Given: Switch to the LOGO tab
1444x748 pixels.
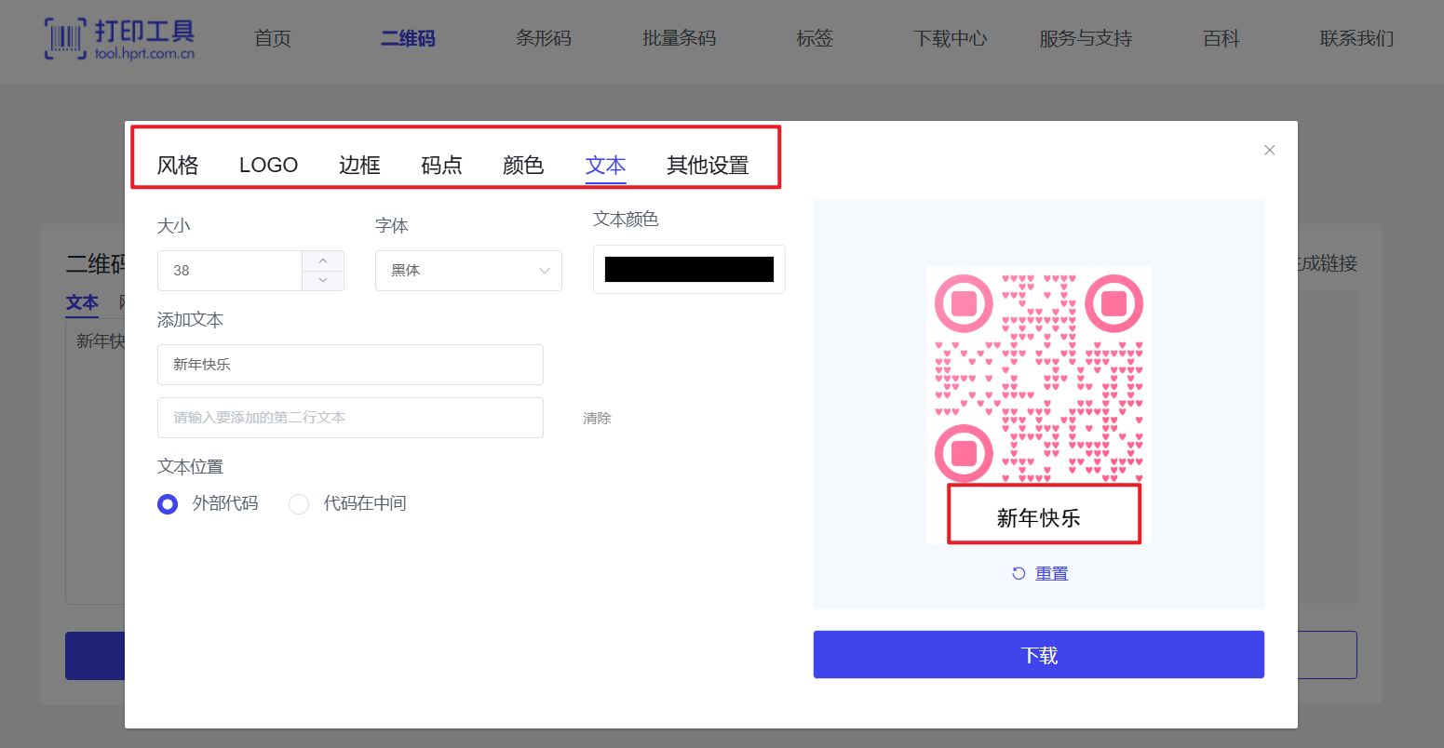Looking at the screenshot, I should 268,166.
